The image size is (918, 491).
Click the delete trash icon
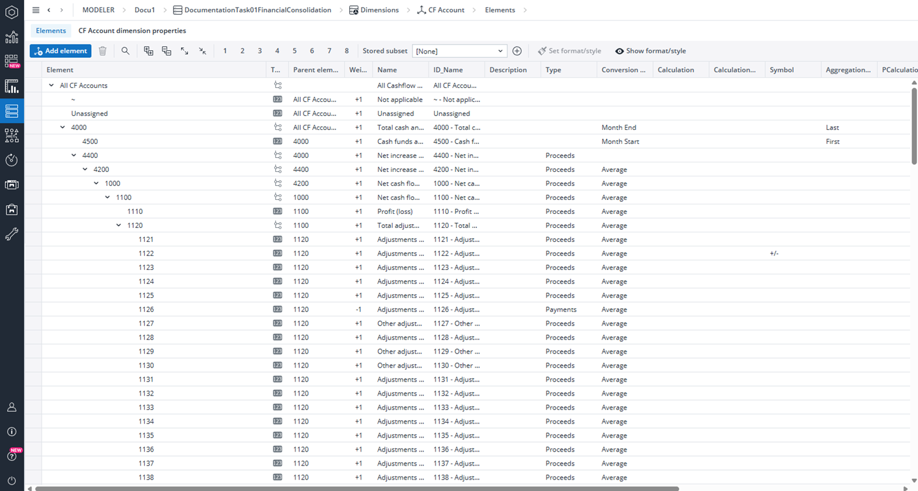[x=103, y=51]
